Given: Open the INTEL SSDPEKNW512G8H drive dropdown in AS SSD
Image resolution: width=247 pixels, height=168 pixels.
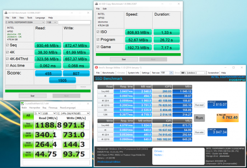Looking at the screenshot, I should pyautogui.click(x=25, y=22).
